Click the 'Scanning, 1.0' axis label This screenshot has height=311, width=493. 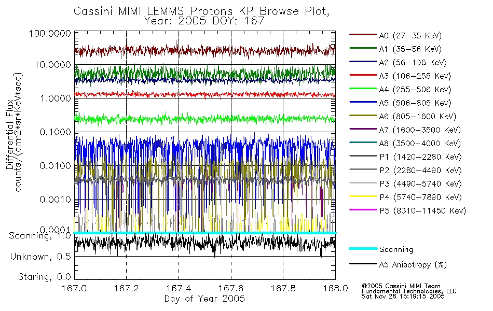tap(40, 236)
